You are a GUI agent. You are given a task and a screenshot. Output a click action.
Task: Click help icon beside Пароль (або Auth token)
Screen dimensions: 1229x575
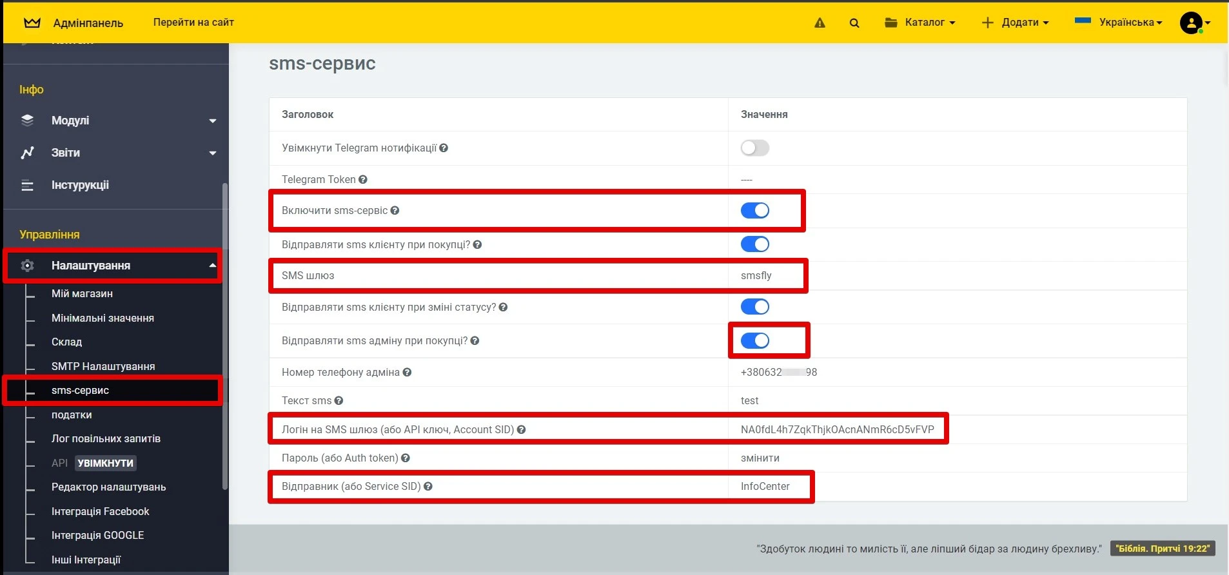406,458
